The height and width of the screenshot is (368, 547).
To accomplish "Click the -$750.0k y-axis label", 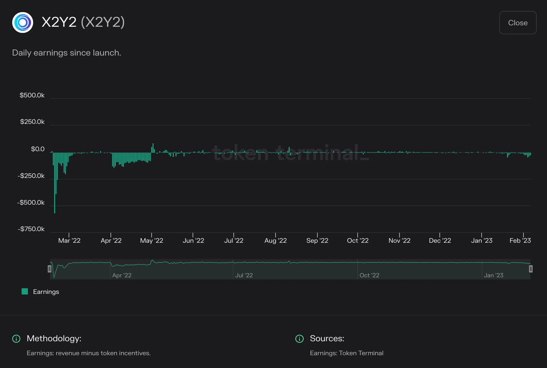I will tap(31, 229).
